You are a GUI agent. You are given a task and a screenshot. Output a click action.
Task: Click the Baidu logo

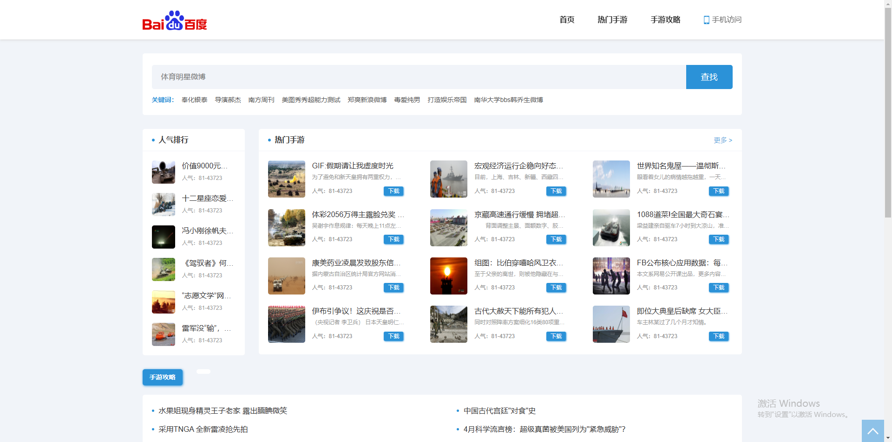[x=174, y=20]
